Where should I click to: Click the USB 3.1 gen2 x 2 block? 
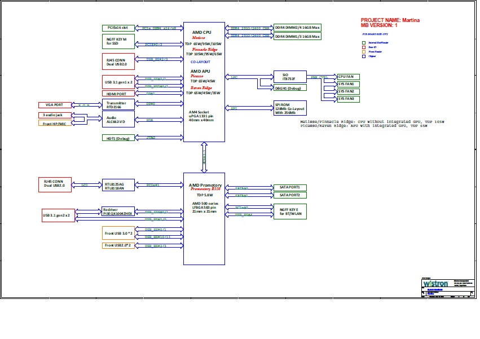pyautogui.click(x=58, y=215)
